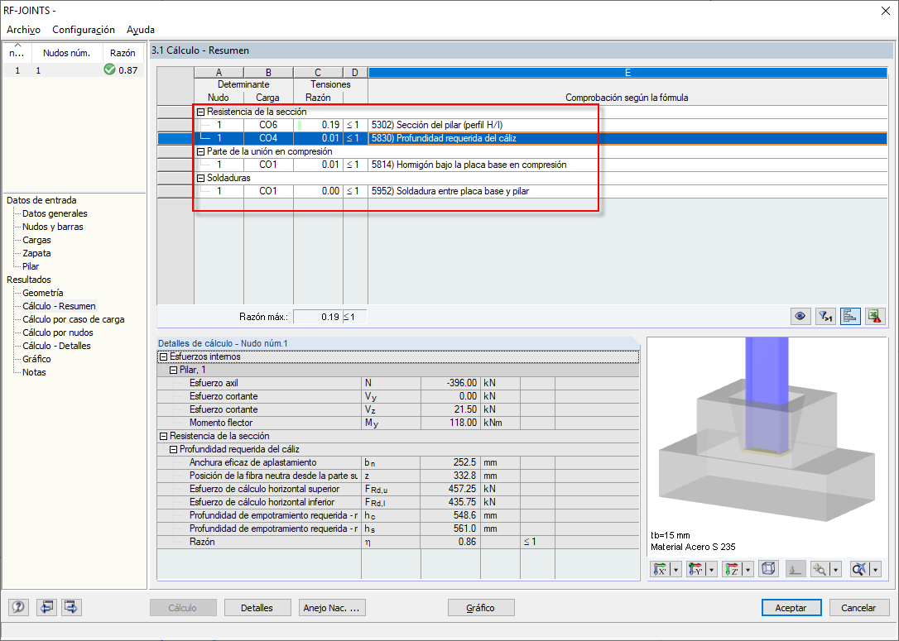Show isometric view cube
Image resolution: width=899 pixels, height=641 pixels.
tap(768, 569)
